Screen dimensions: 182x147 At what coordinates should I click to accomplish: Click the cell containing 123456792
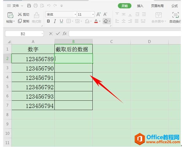33,87
